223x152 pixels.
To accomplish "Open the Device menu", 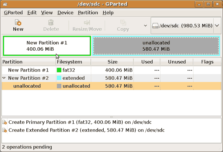I will tap(65, 13).
